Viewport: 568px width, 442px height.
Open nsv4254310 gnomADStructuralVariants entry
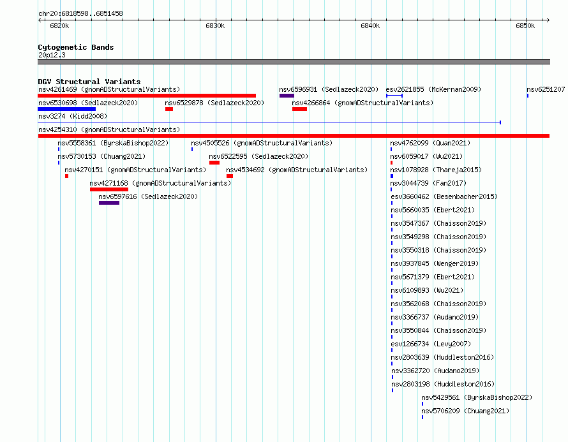109,129
